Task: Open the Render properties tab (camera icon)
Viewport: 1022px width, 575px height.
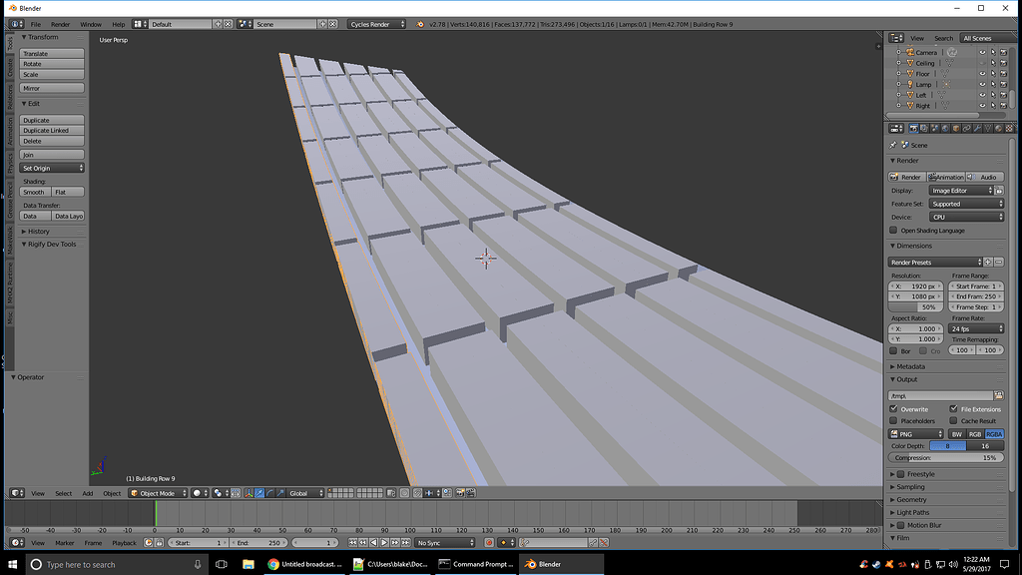Action: 914,129
